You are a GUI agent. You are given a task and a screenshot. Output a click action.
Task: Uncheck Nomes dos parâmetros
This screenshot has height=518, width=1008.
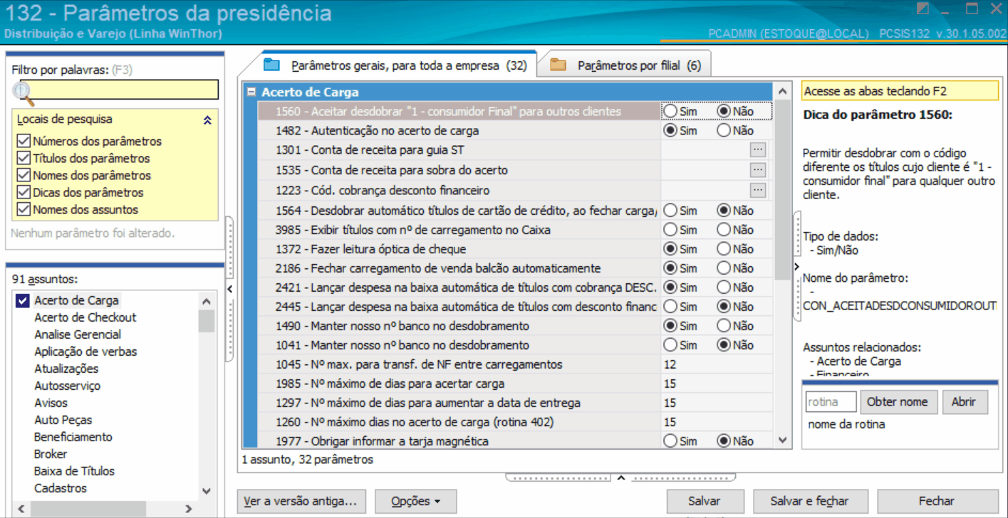(x=24, y=175)
